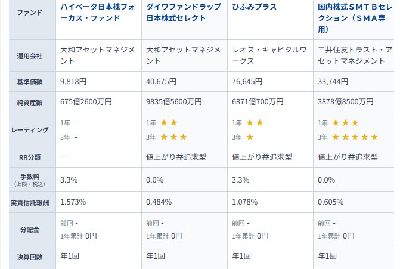Click ダイワファンドラップ 3-year three-star rating
The image size is (403, 269).
[173, 137]
